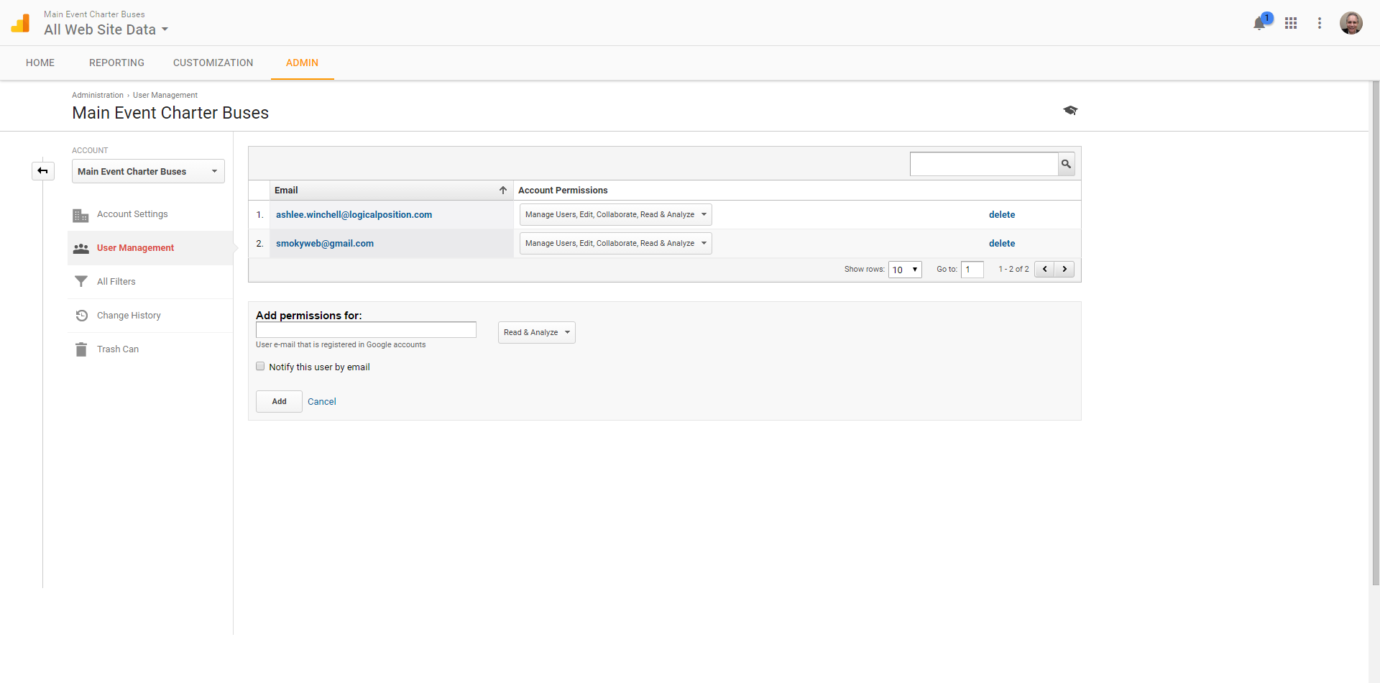Click the page vertical scrollbar
1380x683 pixels.
click(1376, 333)
